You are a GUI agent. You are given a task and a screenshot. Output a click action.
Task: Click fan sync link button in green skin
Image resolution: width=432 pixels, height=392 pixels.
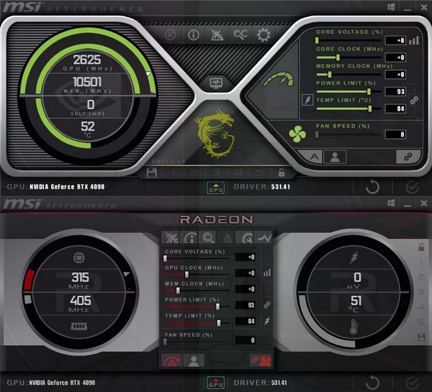tap(408, 157)
